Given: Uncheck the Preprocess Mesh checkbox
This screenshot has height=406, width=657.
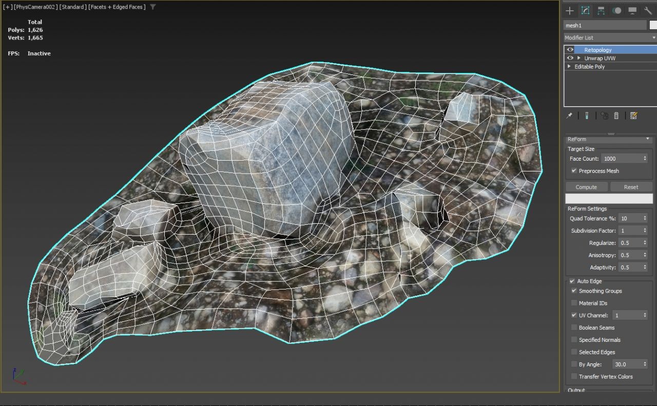Looking at the screenshot, I should [574, 171].
